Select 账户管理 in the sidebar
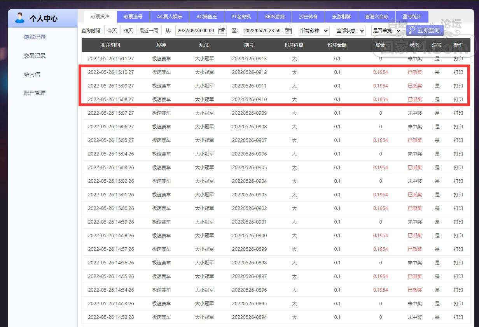Viewport: 479px width, 327px height. (35, 93)
